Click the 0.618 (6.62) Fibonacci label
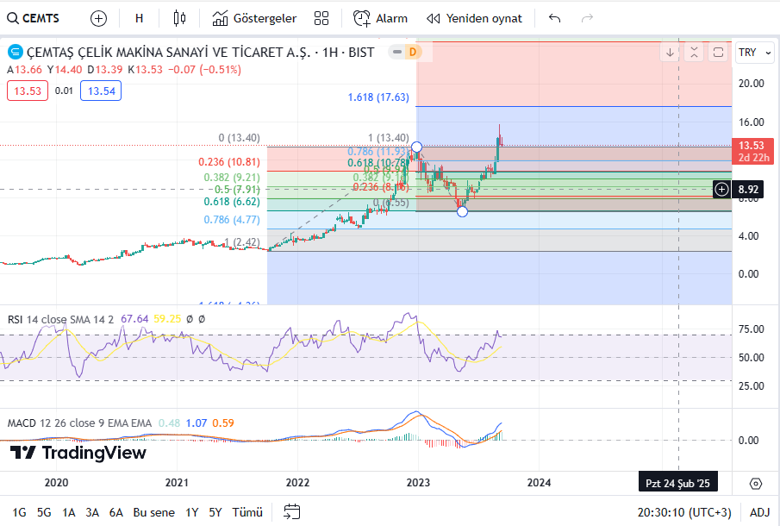 pos(232,202)
